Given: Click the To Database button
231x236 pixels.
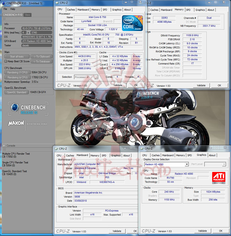Looking at the screenshot, I should pos(41,61).
